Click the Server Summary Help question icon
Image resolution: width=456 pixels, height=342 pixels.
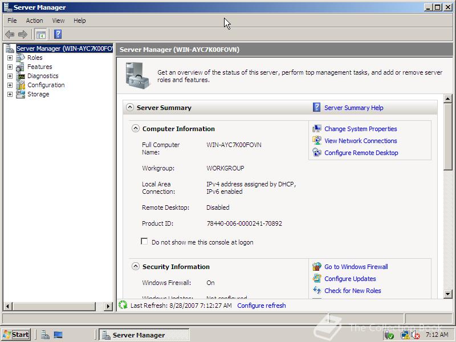(x=316, y=107)
